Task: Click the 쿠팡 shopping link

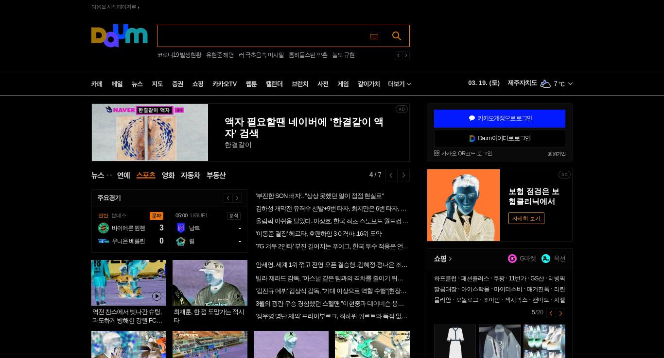Action: (x=499, y=279)
